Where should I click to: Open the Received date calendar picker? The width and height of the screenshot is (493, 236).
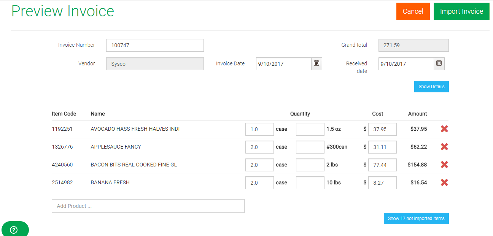pos(439,64)
